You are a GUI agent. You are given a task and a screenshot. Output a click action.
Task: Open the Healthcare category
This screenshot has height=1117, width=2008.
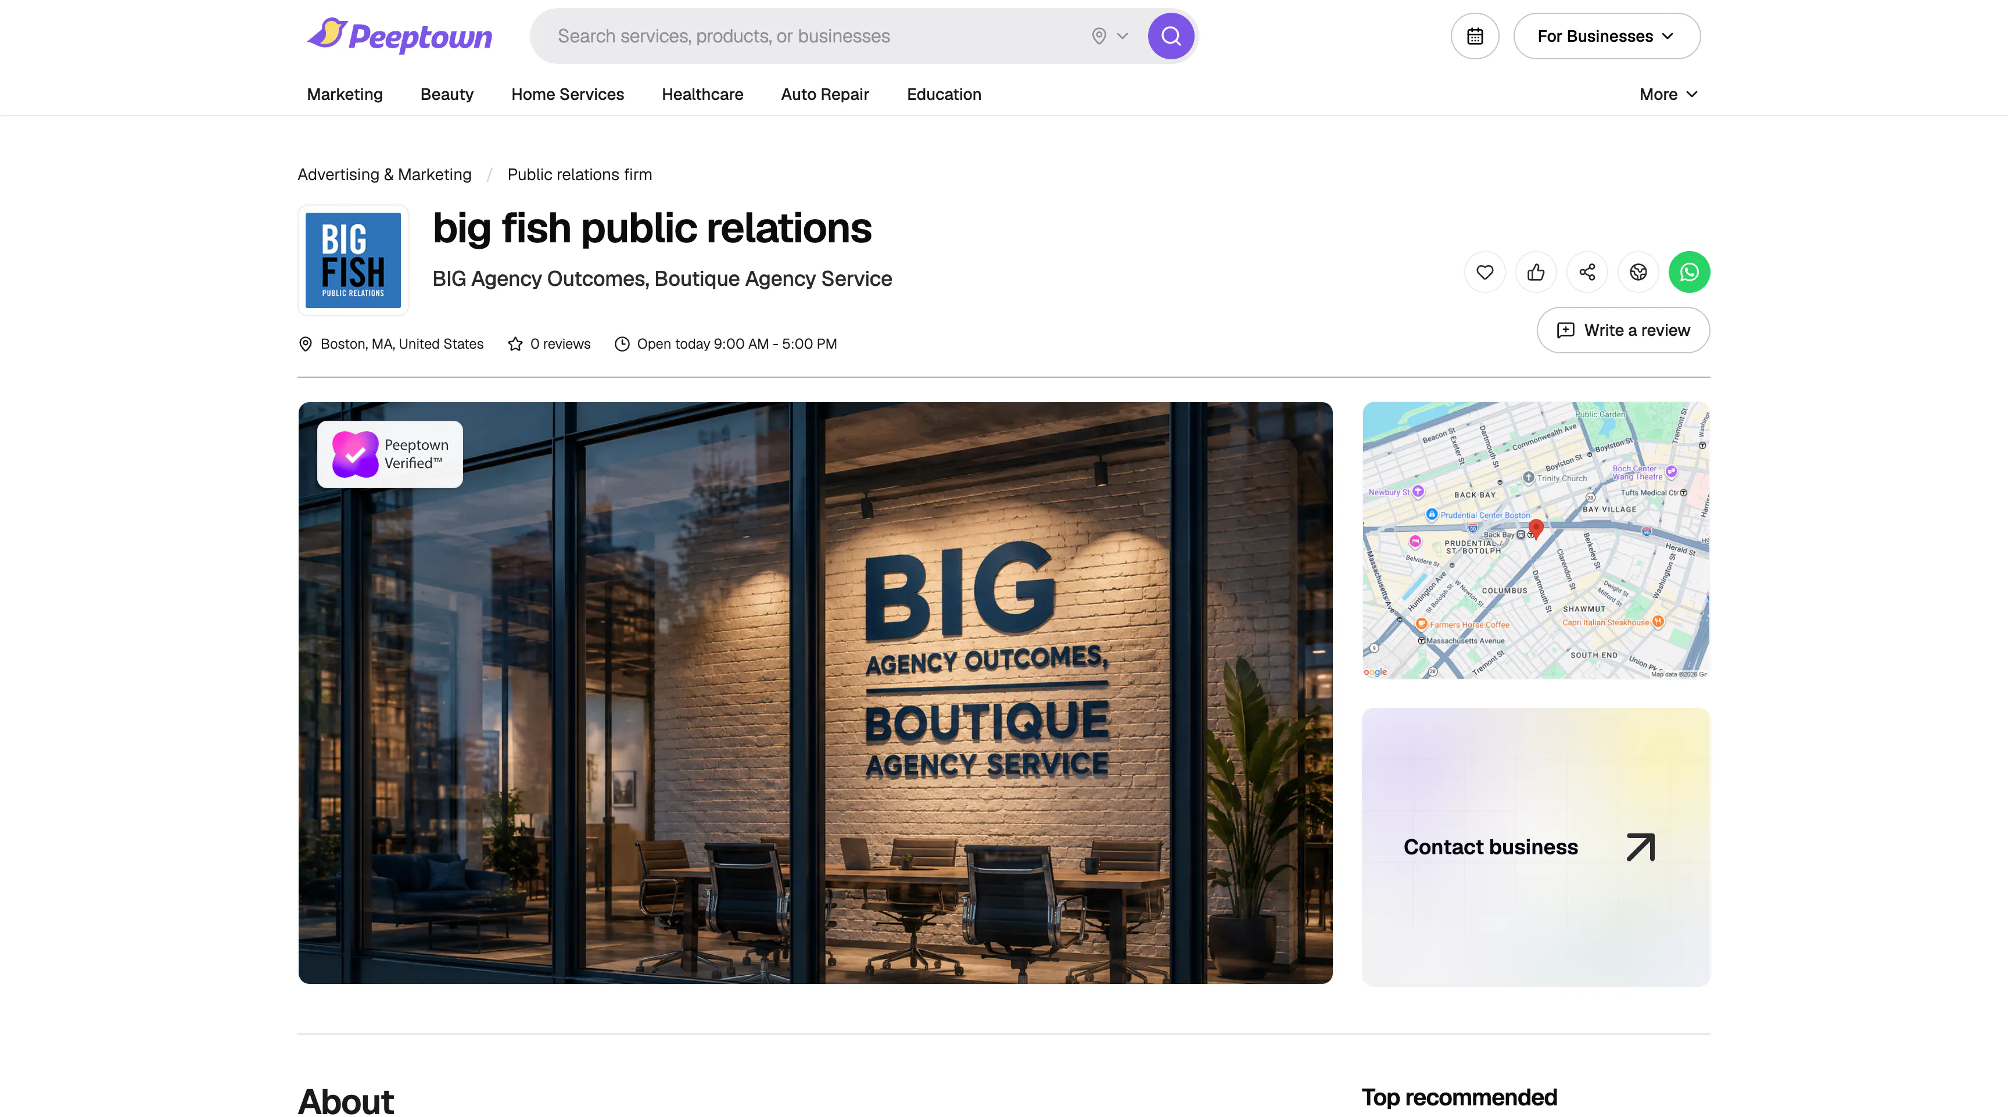(702, 94)
